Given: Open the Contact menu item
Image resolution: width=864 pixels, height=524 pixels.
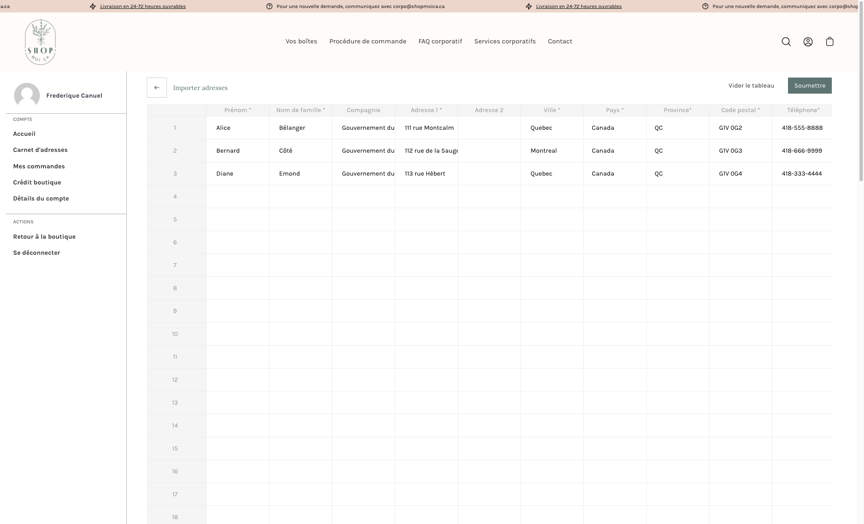Looking at the screenshot, I should point(560,41).
